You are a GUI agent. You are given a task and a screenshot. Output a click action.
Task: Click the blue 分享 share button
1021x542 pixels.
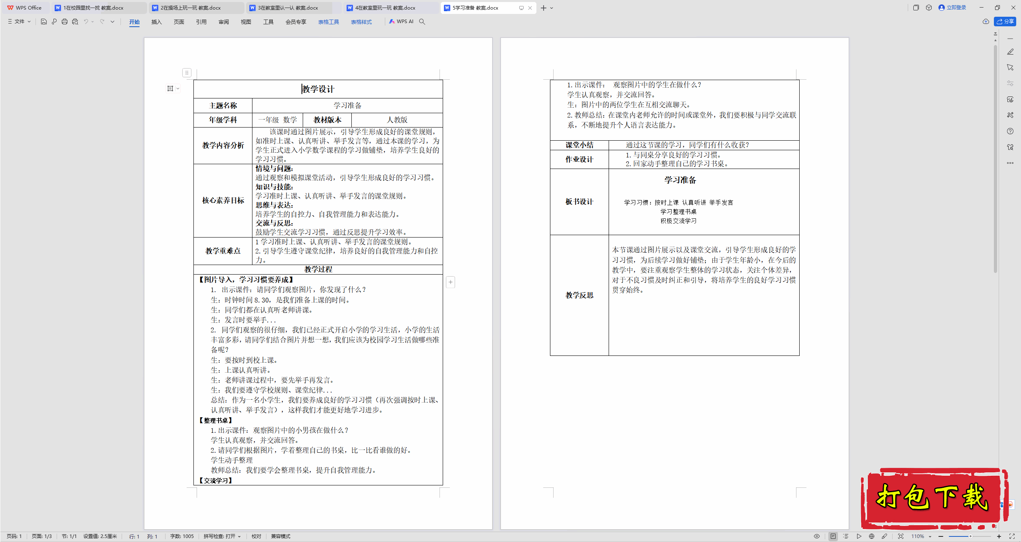click(1005, 22)
